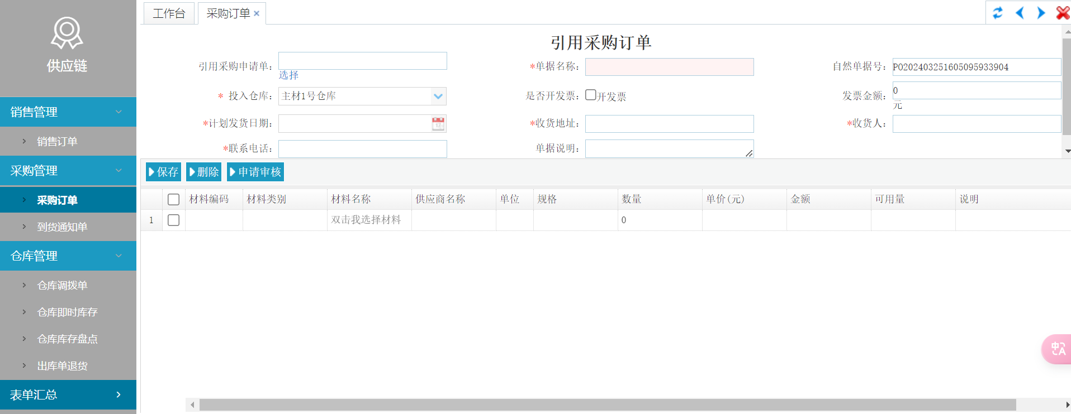Open 采购订单 in the sidebar
This screenshot has width=1071, height=414.
point(57,200)
